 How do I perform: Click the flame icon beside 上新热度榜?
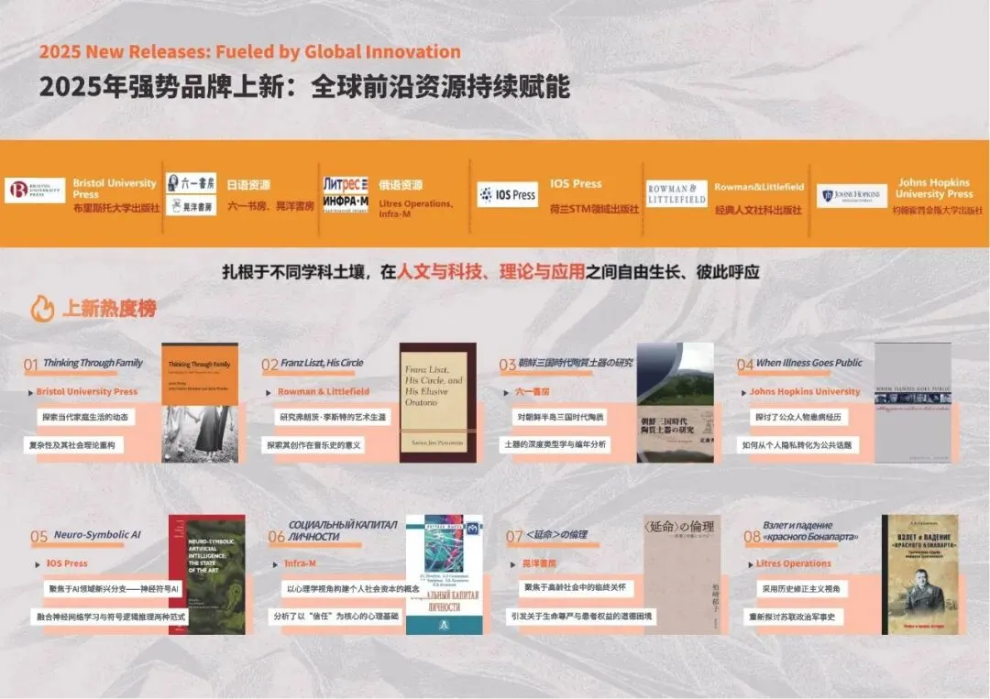(42, 309)
